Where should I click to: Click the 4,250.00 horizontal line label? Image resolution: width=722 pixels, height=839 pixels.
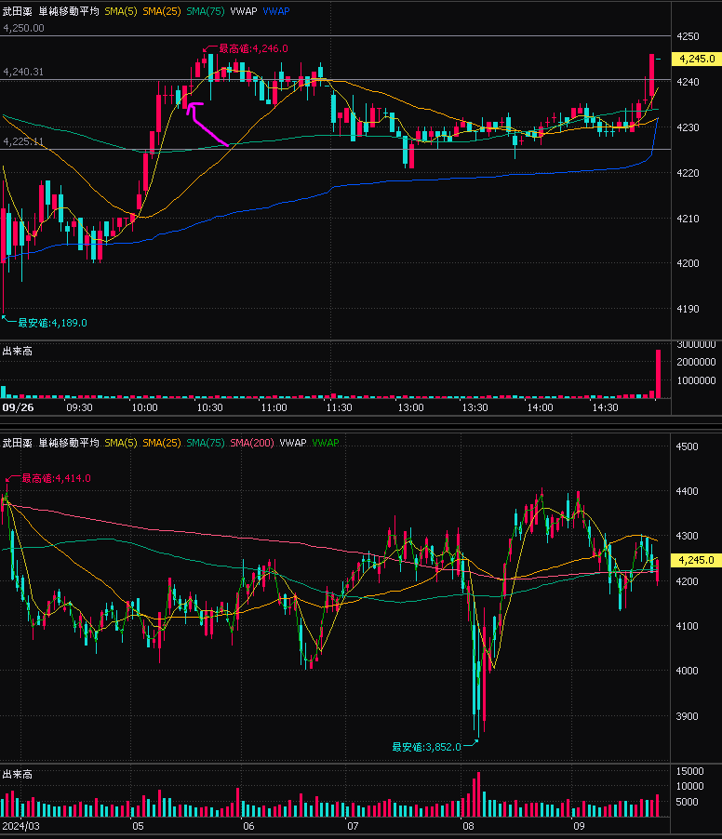coord(23,28)
